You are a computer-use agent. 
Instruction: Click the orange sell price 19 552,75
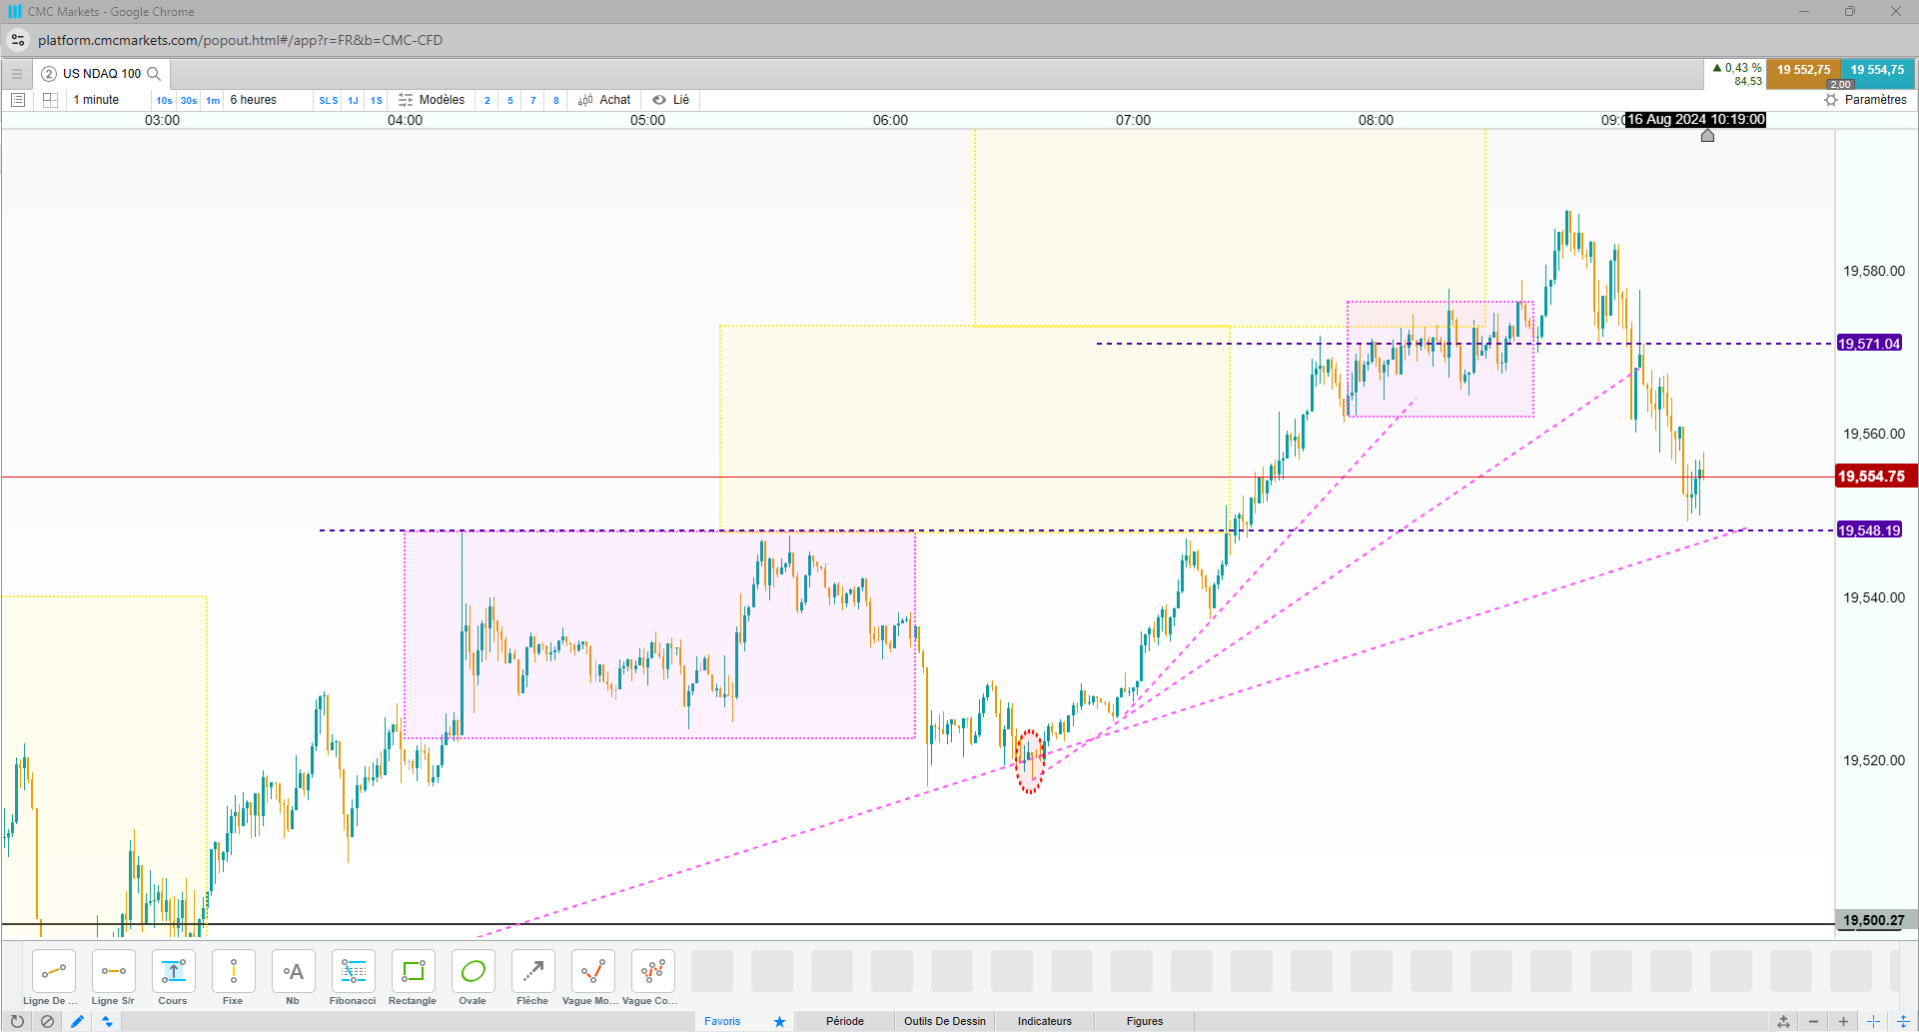click(x=1803, y=71)
